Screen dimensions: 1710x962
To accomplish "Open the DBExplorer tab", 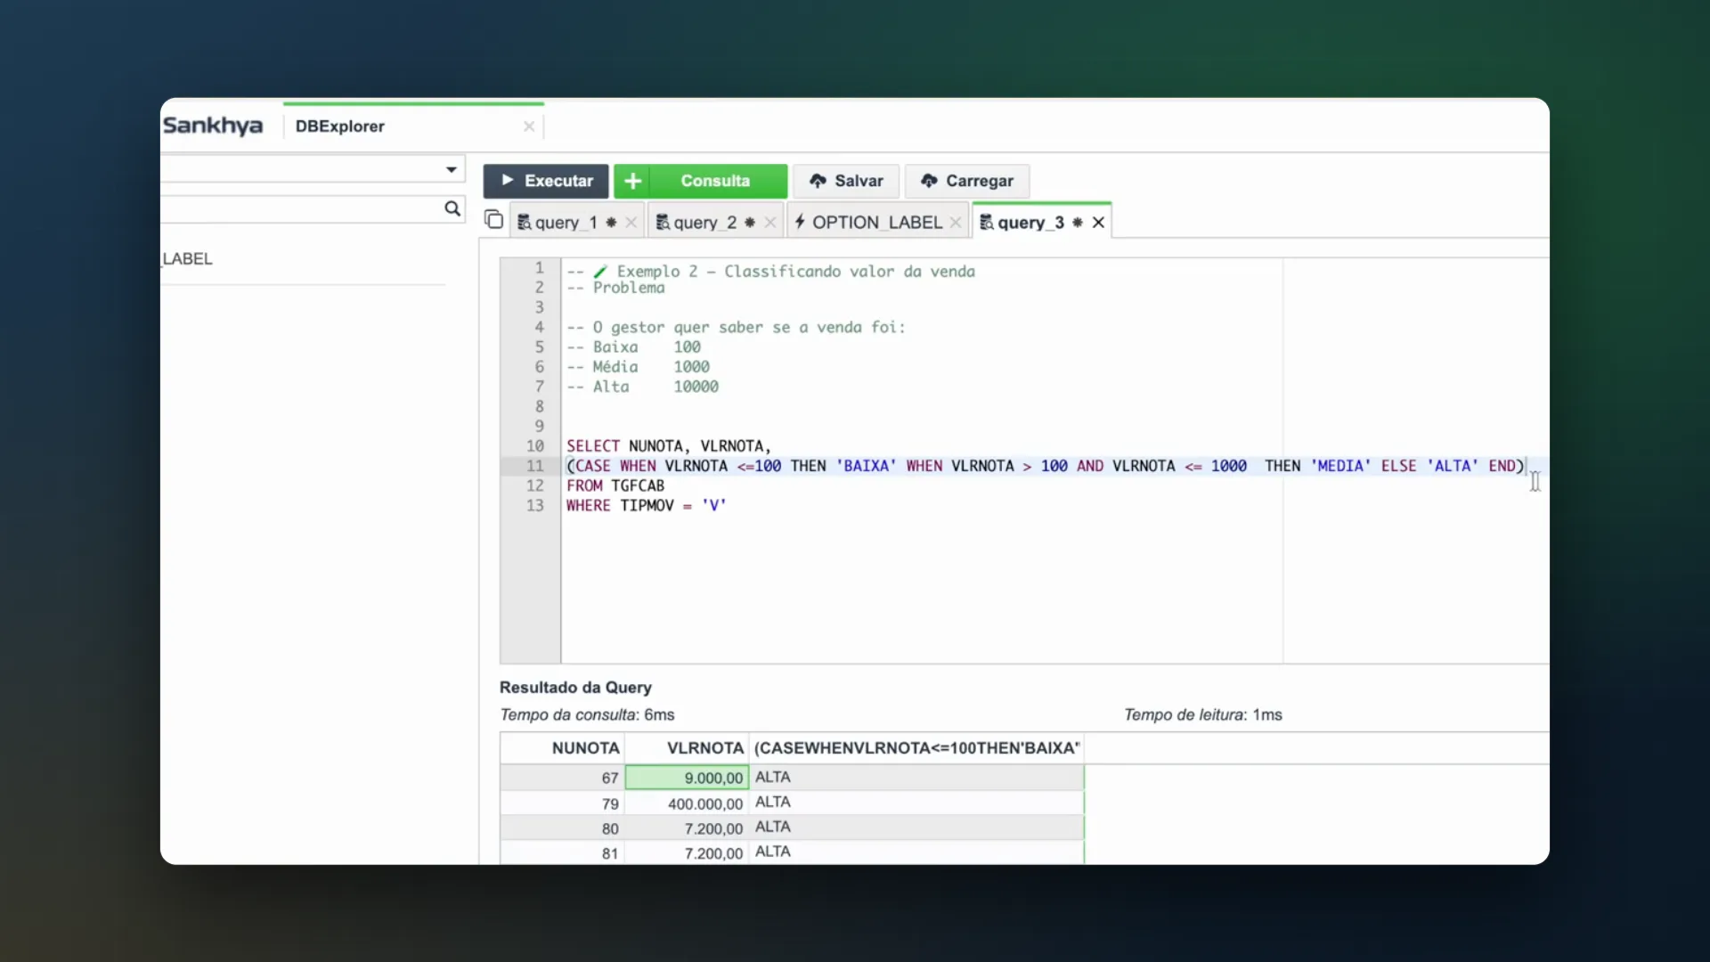I will 340,126.
